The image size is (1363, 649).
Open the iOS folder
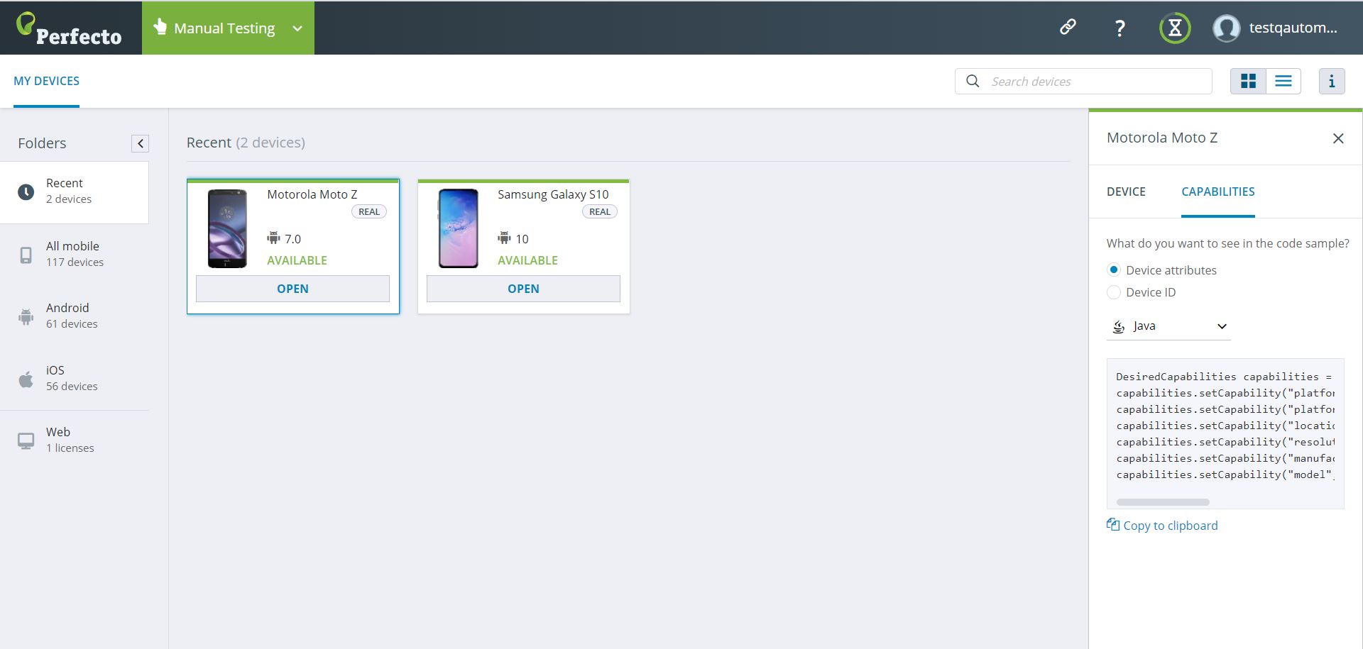click(x=75, y=378)
